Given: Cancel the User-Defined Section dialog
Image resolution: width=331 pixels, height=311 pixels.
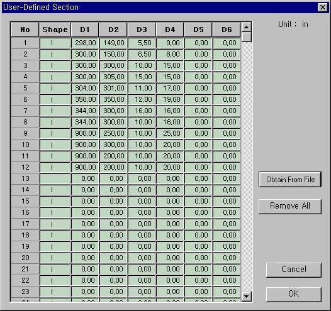Looking at the screenshot, I should pyautogui.click(x=294, y=270).
